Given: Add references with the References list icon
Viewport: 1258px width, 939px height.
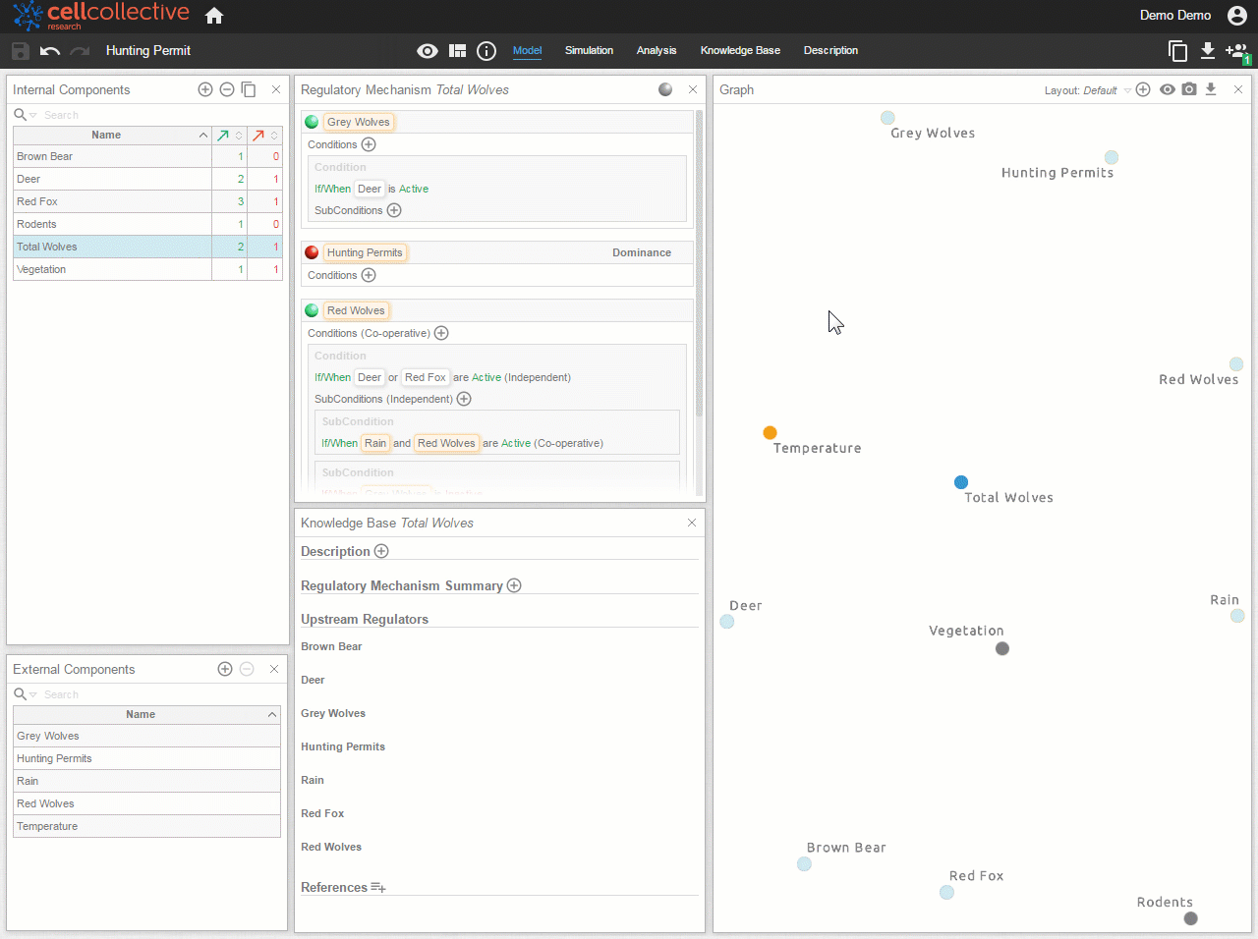Looking at the screenshot, I should click(x=378, y=888).
